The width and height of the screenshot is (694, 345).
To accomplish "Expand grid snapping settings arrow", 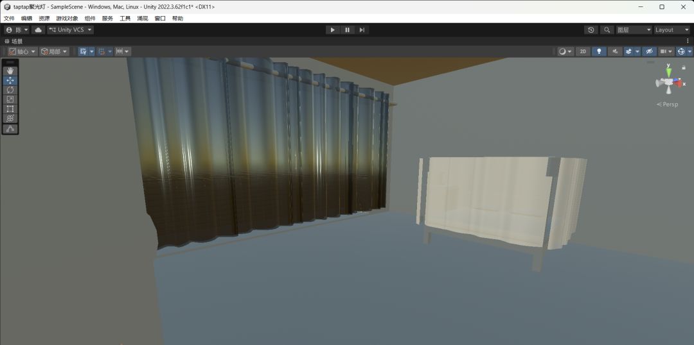I will click(92, 52).
